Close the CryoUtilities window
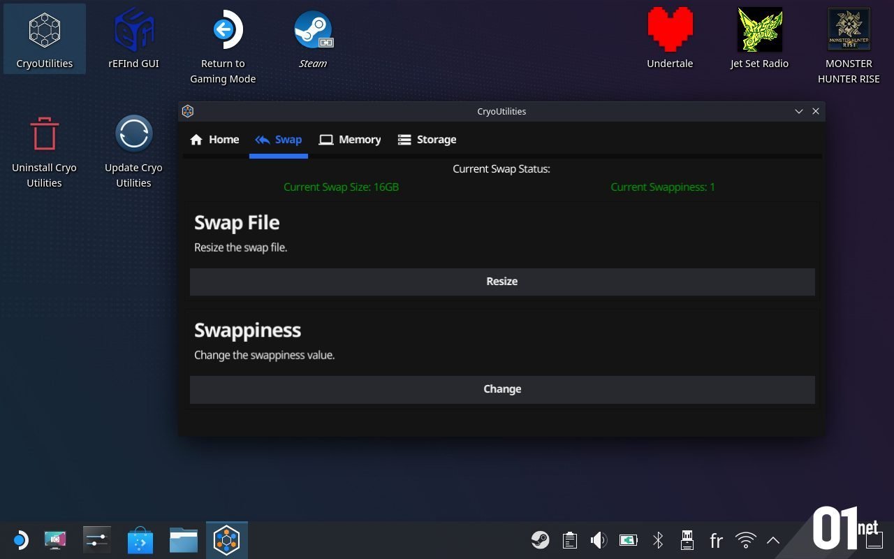Screen dimensions: 894x559 816,111
